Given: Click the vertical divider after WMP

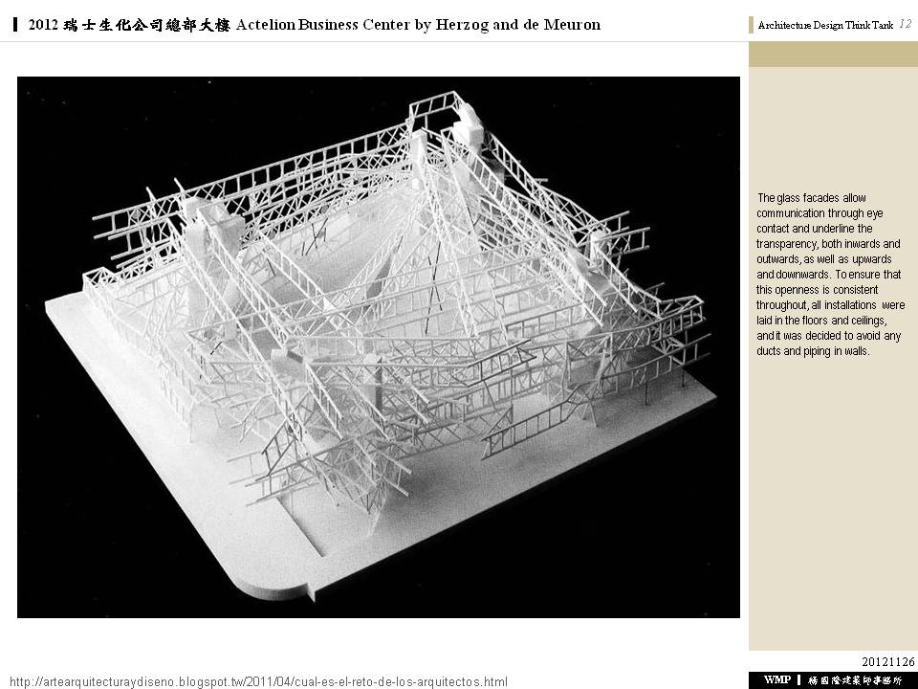Looking at the screenshot, I should pos(798,679).
